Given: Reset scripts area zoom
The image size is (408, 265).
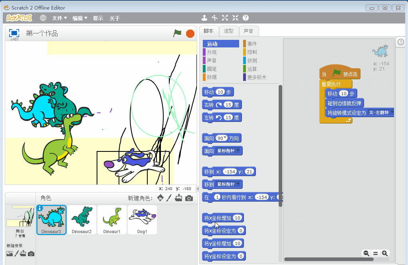Looking at the screenshot, I should click(376, 253).
